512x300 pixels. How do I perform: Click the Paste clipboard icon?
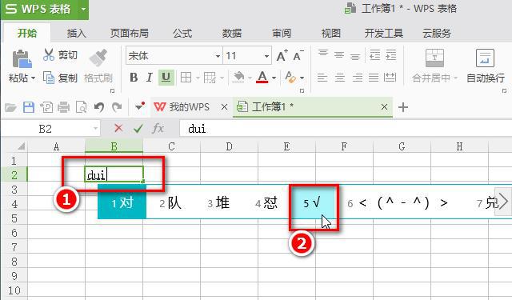(22, 58)
